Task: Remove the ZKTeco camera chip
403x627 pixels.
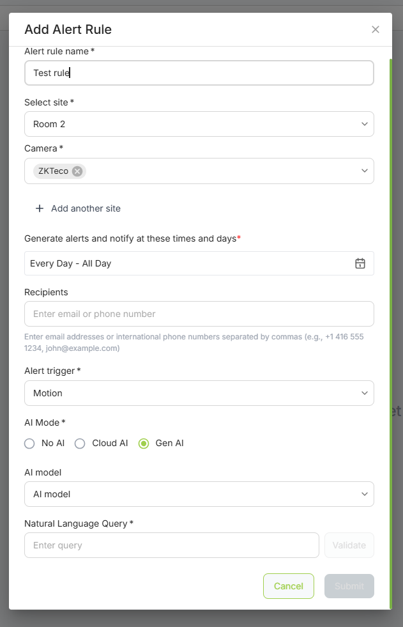Action: (77, 171)
